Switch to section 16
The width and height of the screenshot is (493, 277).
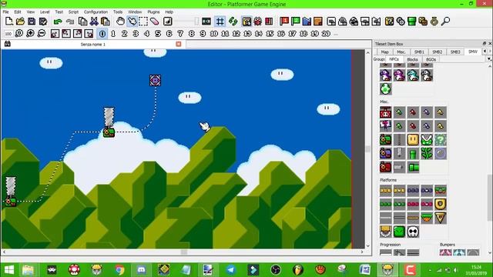coord(281,34)
